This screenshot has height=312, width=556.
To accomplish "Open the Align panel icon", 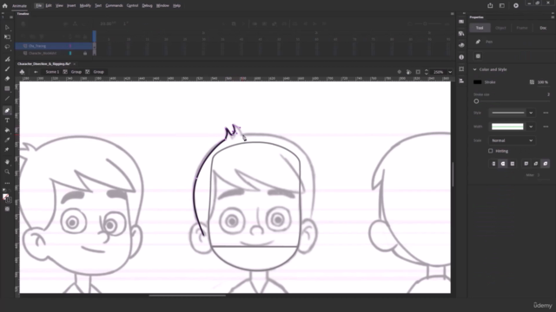I will (x=461, y=81).
